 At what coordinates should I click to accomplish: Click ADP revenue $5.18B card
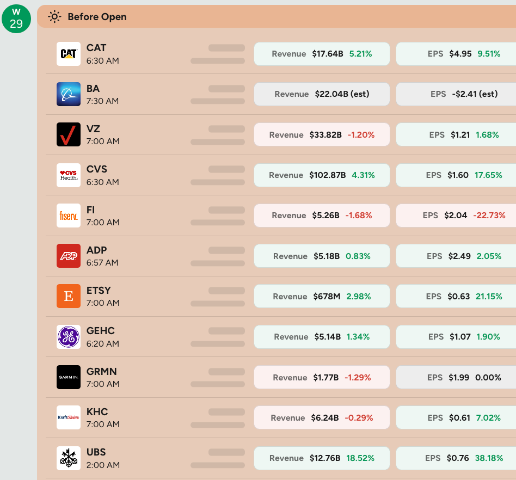322,256
